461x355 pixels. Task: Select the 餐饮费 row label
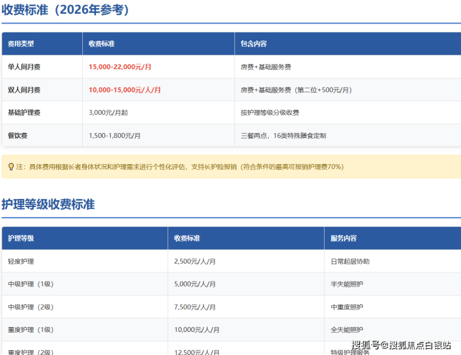pyautogui.click(x=17, y=136)
